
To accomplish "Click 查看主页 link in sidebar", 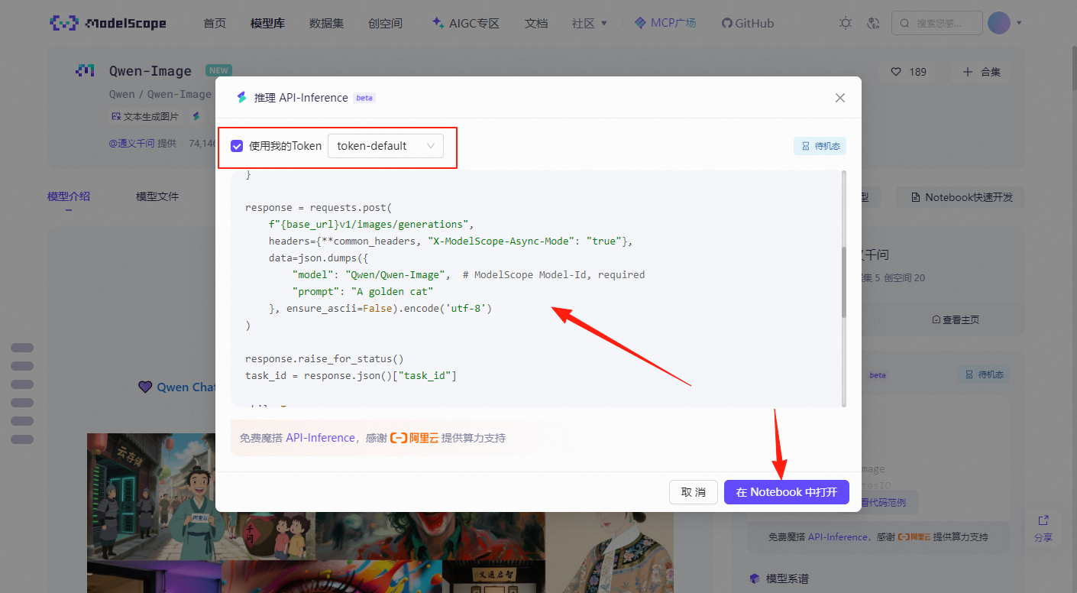I will (956, 320).
